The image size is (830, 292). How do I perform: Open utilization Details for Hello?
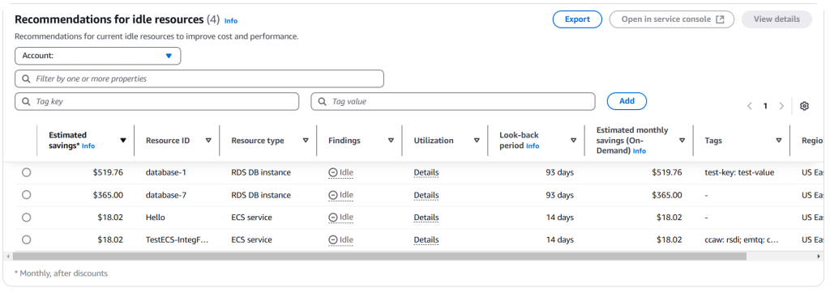coord(426,217)
